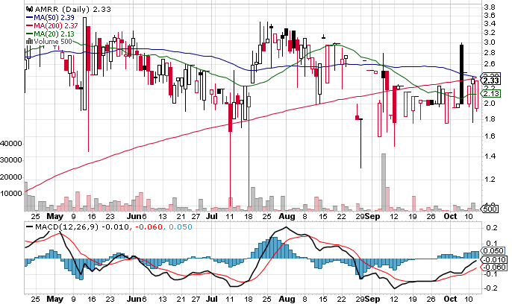Click the 0.2 label on MACD axis

pyautogui.click(x=492, y=228)
